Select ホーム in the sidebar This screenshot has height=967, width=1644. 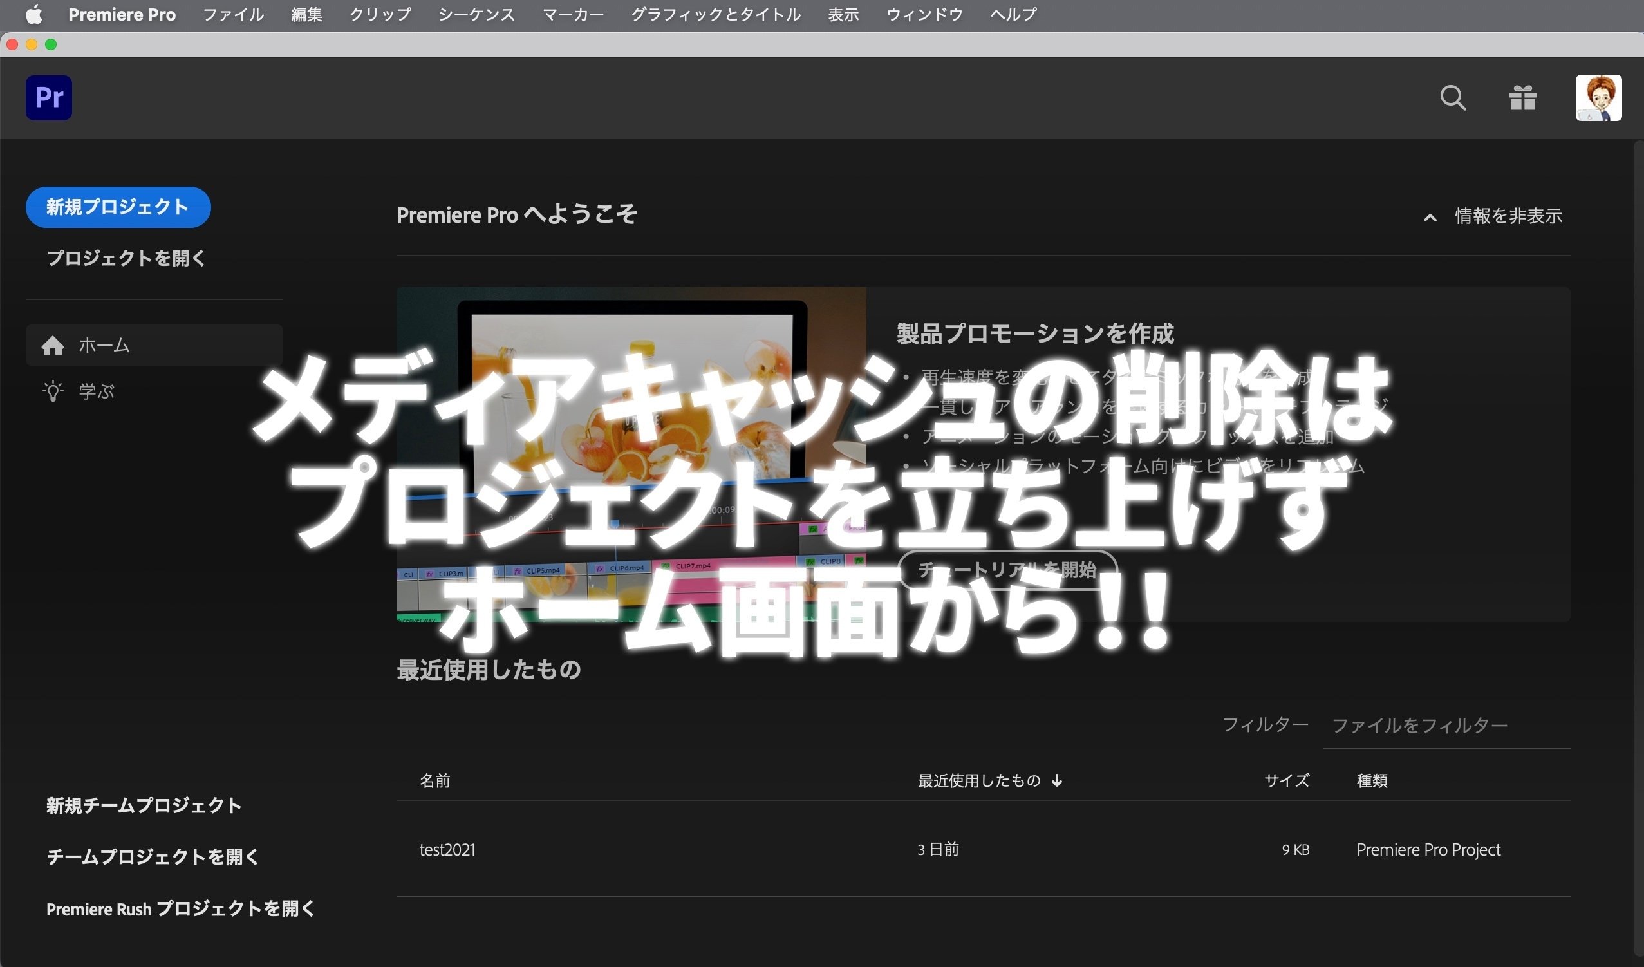click(154, 345)
